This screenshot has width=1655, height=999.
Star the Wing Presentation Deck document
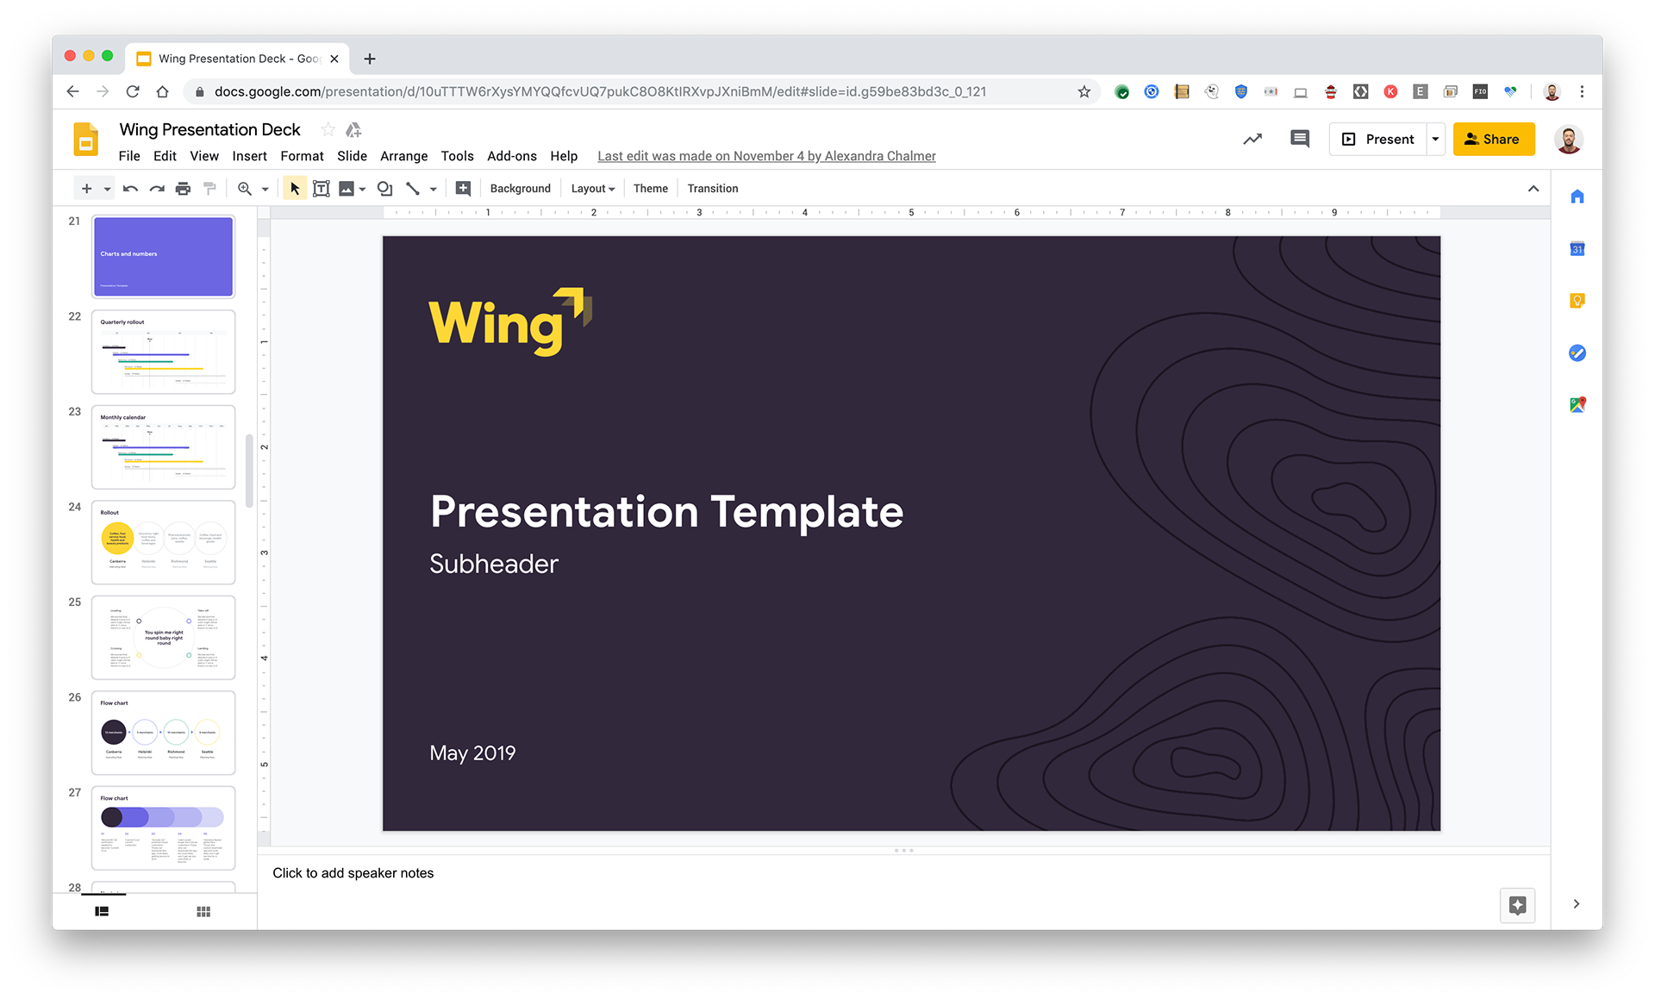tap(328, 129)
